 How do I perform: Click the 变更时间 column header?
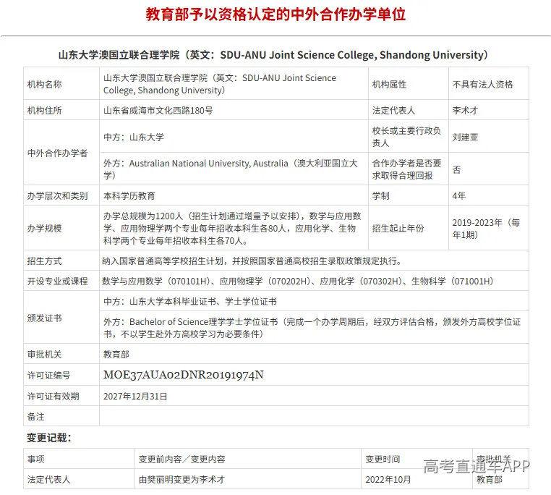click(x=417, y=458)
